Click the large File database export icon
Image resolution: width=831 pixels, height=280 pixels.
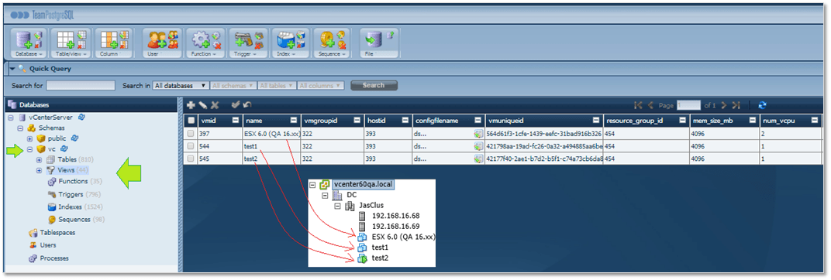(373, 40)
